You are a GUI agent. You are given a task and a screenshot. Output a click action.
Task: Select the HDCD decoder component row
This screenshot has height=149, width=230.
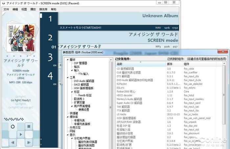[x=169, y=95]
